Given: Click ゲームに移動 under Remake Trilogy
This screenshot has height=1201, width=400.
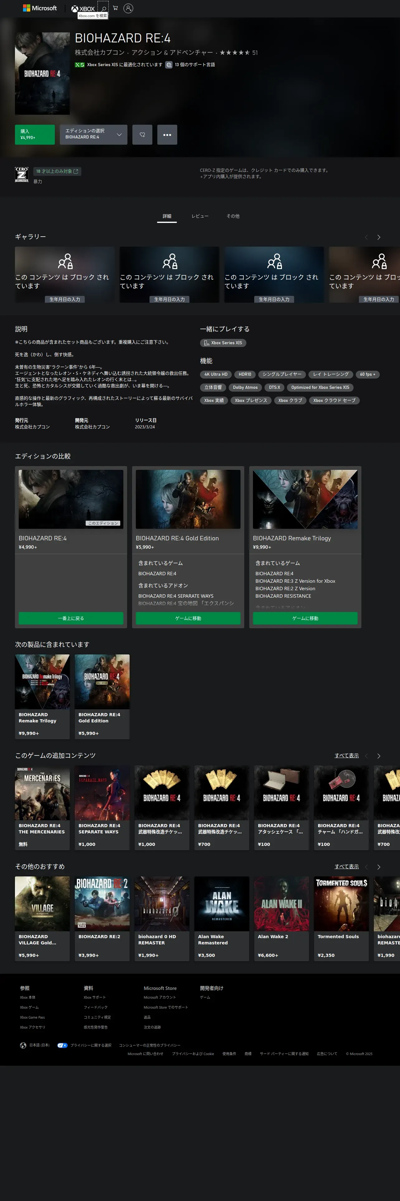Looking at the screenshot, I should pos(305,618).
